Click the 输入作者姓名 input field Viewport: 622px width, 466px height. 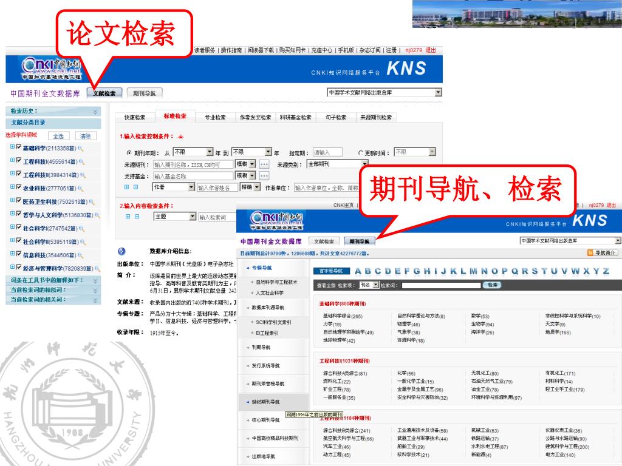pos(217,187)
